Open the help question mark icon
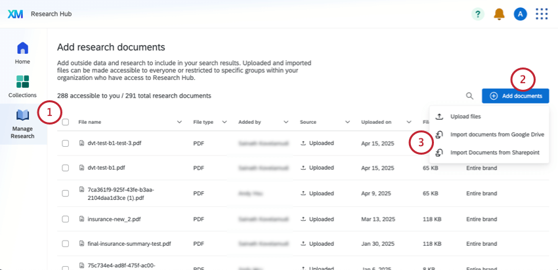558x270 pixels. pos(478,14)
